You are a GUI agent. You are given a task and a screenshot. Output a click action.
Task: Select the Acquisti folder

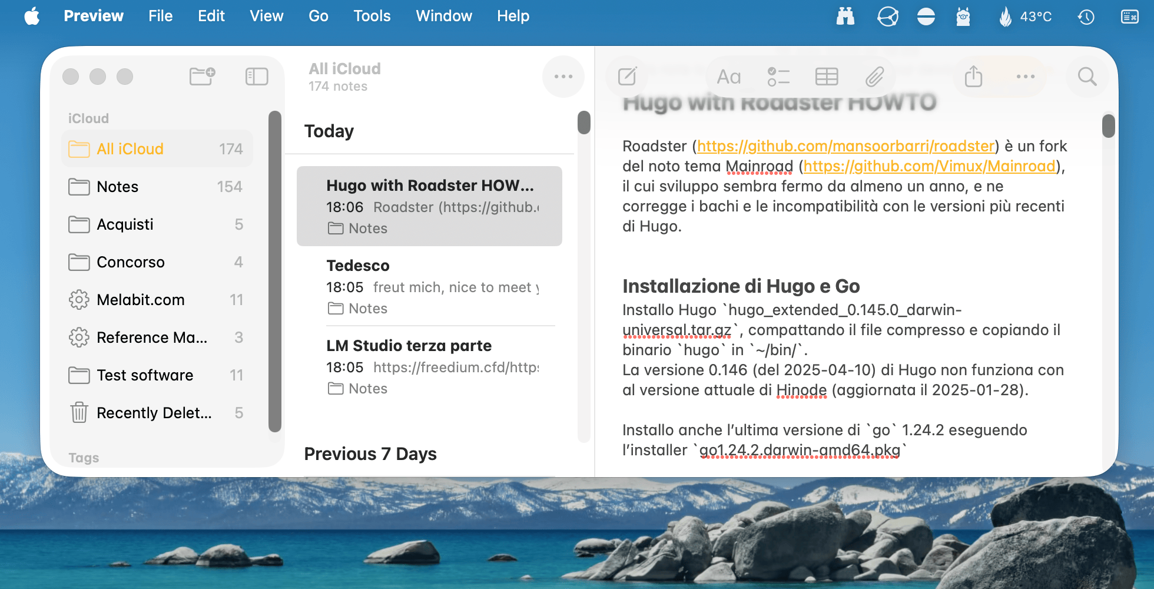click(125, 224)
